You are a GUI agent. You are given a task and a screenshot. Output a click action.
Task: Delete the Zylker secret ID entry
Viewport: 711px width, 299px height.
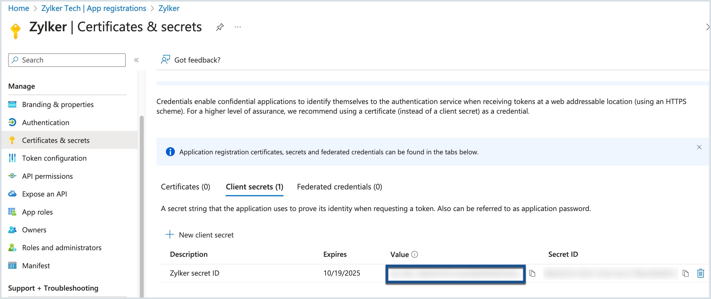pos(700,273)
